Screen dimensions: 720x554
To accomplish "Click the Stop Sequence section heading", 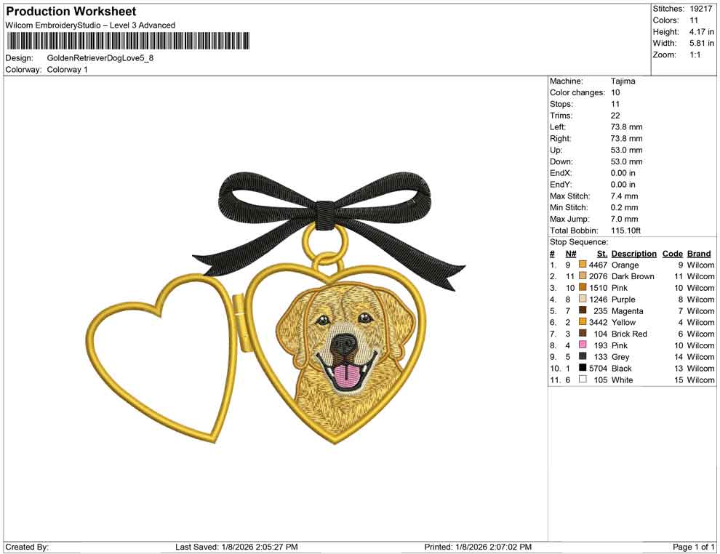I will point(578,241).
